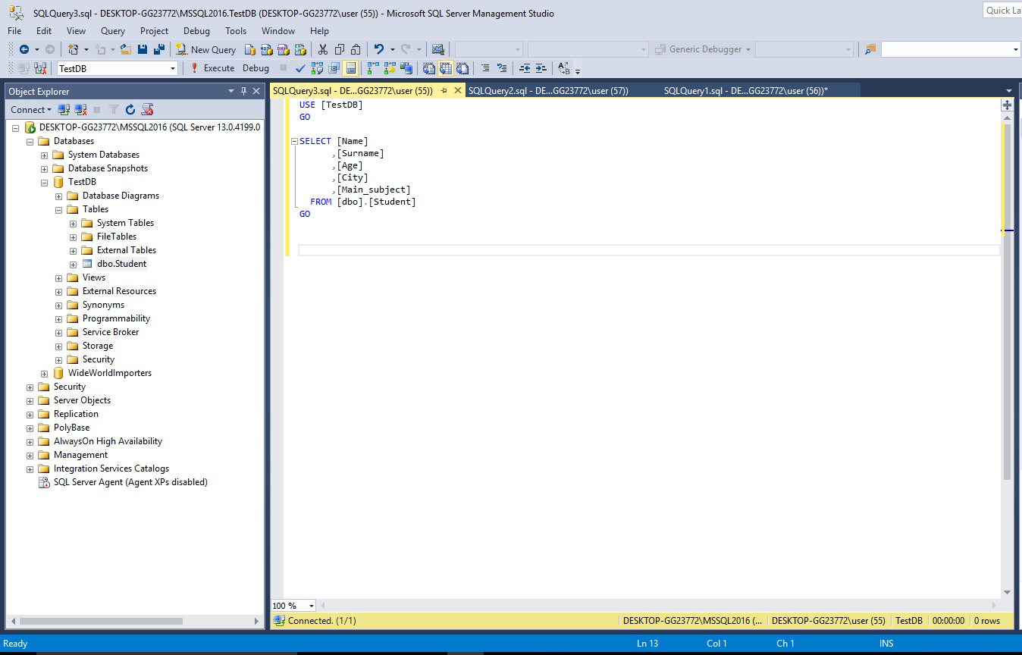Viewport: 1022px width, 655px height.
Task: Click Connect Object Explorer icon
Action: tap(64, 110)
